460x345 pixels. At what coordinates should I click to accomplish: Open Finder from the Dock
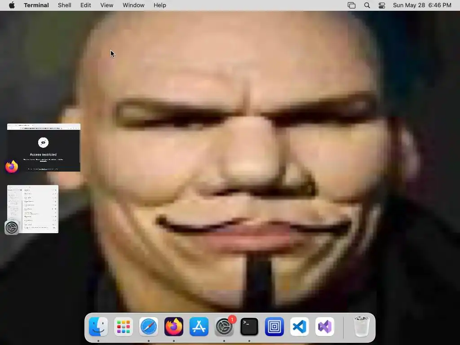[x=98, y=327]
